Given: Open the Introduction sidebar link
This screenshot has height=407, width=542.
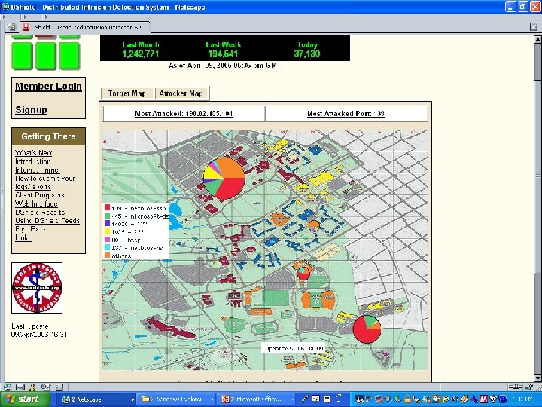Looking at the screenshot, I should [33, 161].
